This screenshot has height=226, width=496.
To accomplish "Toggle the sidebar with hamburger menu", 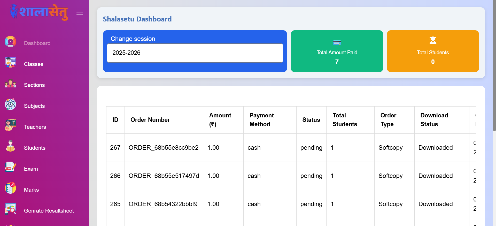I will coord(80,12).
